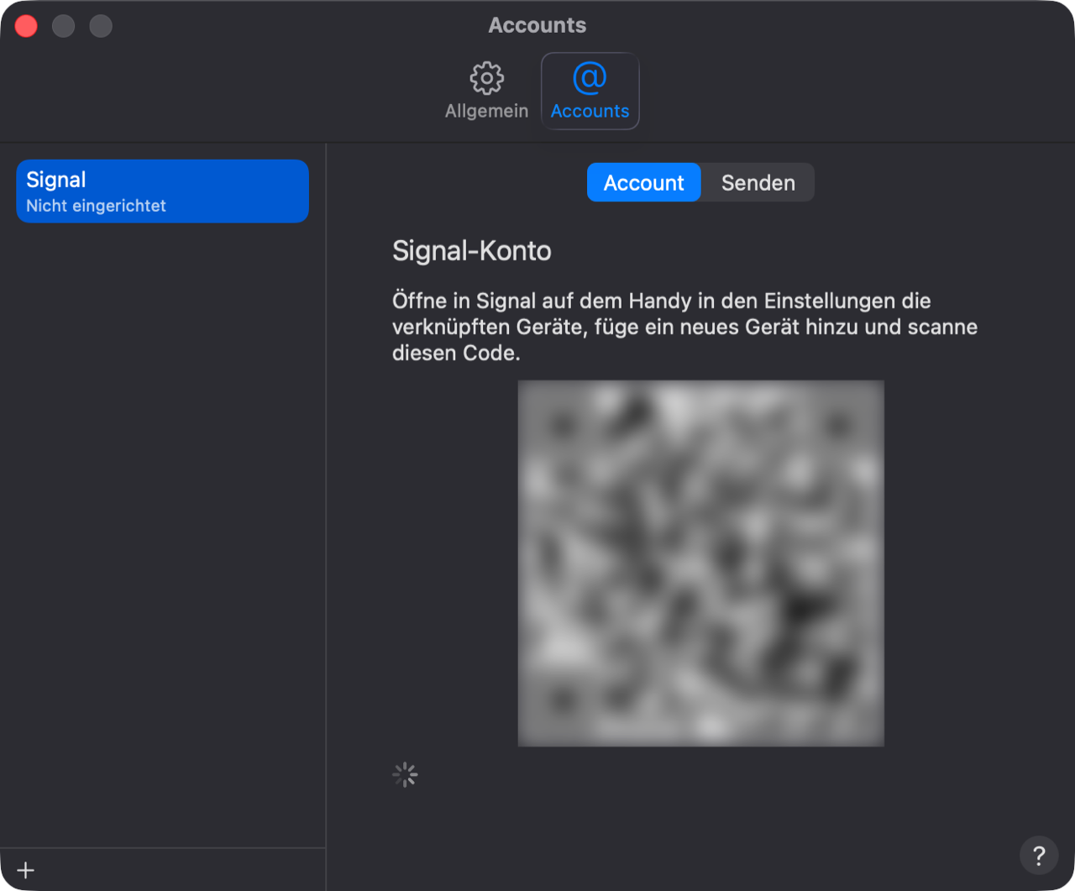
Task: Click the blurred Signal QR code
Action: click(x=701, y=563)
